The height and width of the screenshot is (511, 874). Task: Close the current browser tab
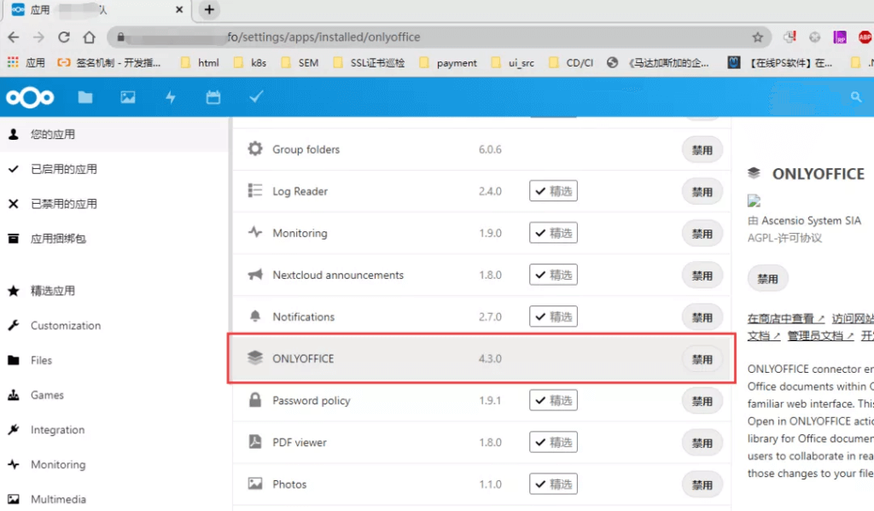point(179,9)
